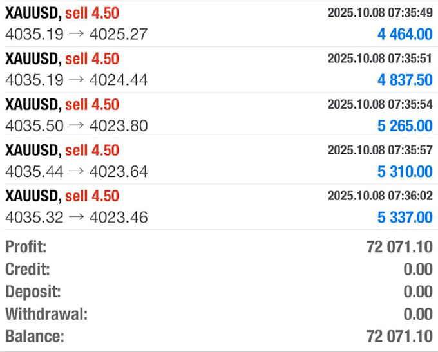Click the timestamp 2025.10.08 07:36:02
Image resolution: width=438 pixels, height=352 pixels.
(380, 196)
